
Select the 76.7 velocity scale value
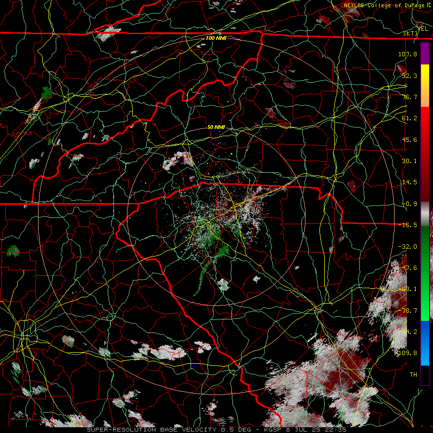pyautogui.click(x=409, y=97)
